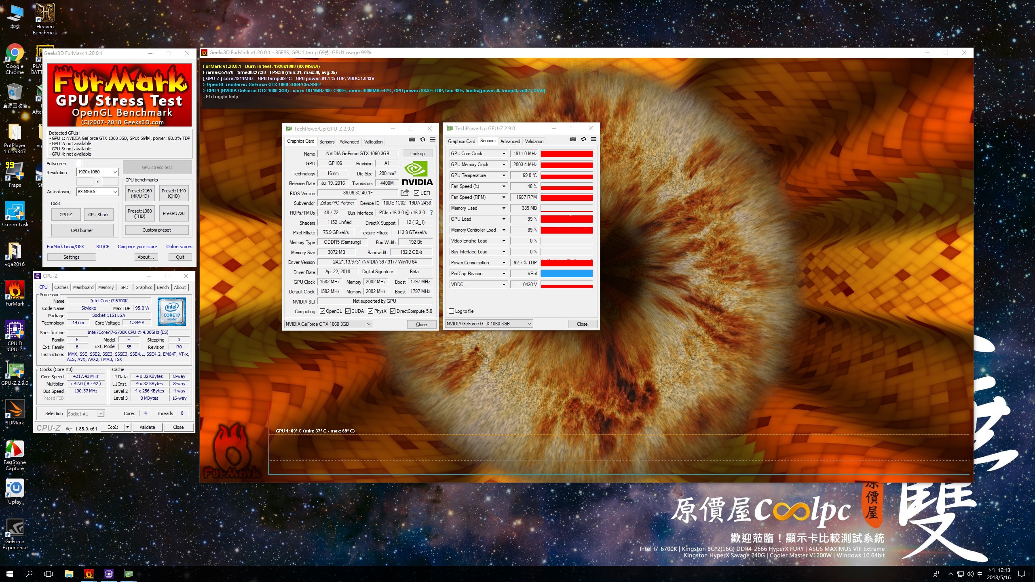Screen dimensions: 1035x582
Task: Open CPUID CPU-Z desktop shortcut
Action: click(x=15, y=336)
